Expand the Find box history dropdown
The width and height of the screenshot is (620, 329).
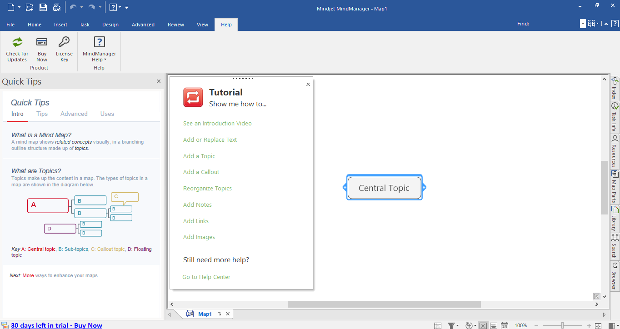click(583, 24)
